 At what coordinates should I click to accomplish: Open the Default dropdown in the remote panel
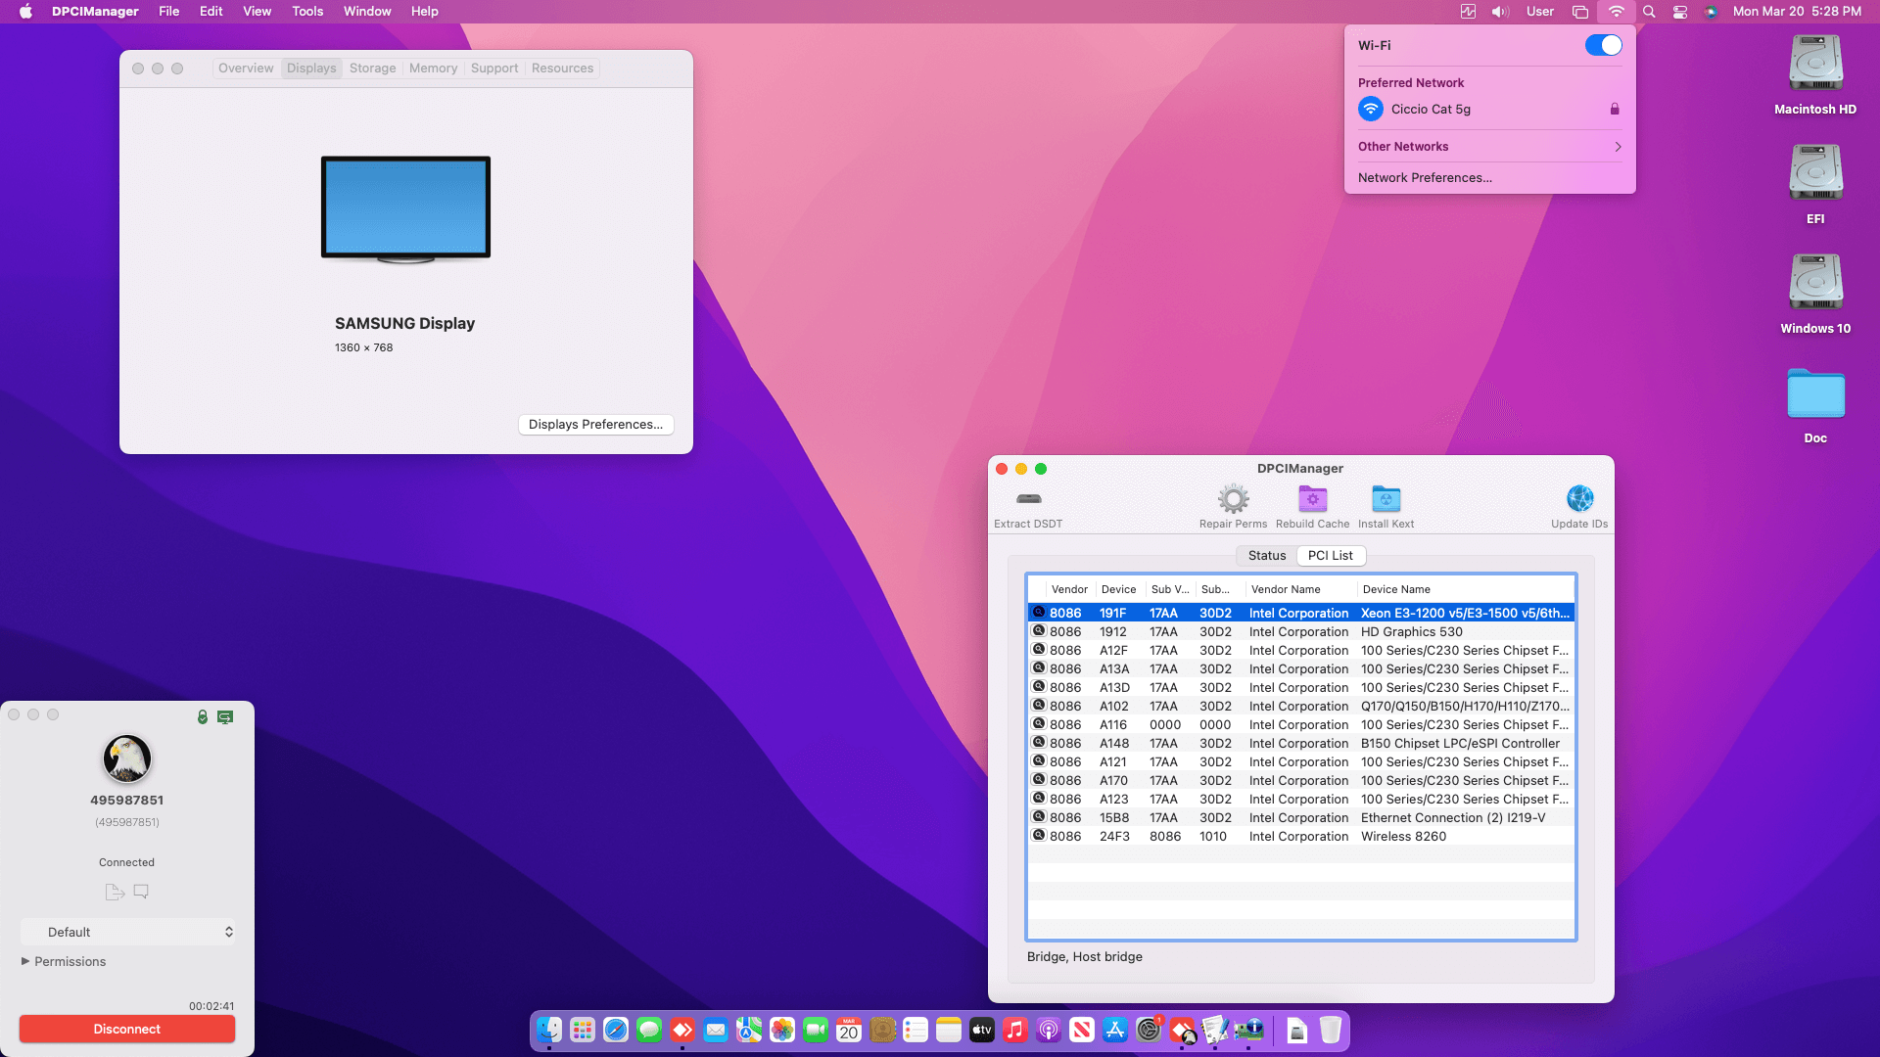click(x=127, y=932)
